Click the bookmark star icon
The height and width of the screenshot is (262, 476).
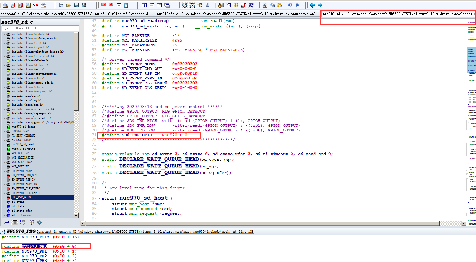point(126,5)
